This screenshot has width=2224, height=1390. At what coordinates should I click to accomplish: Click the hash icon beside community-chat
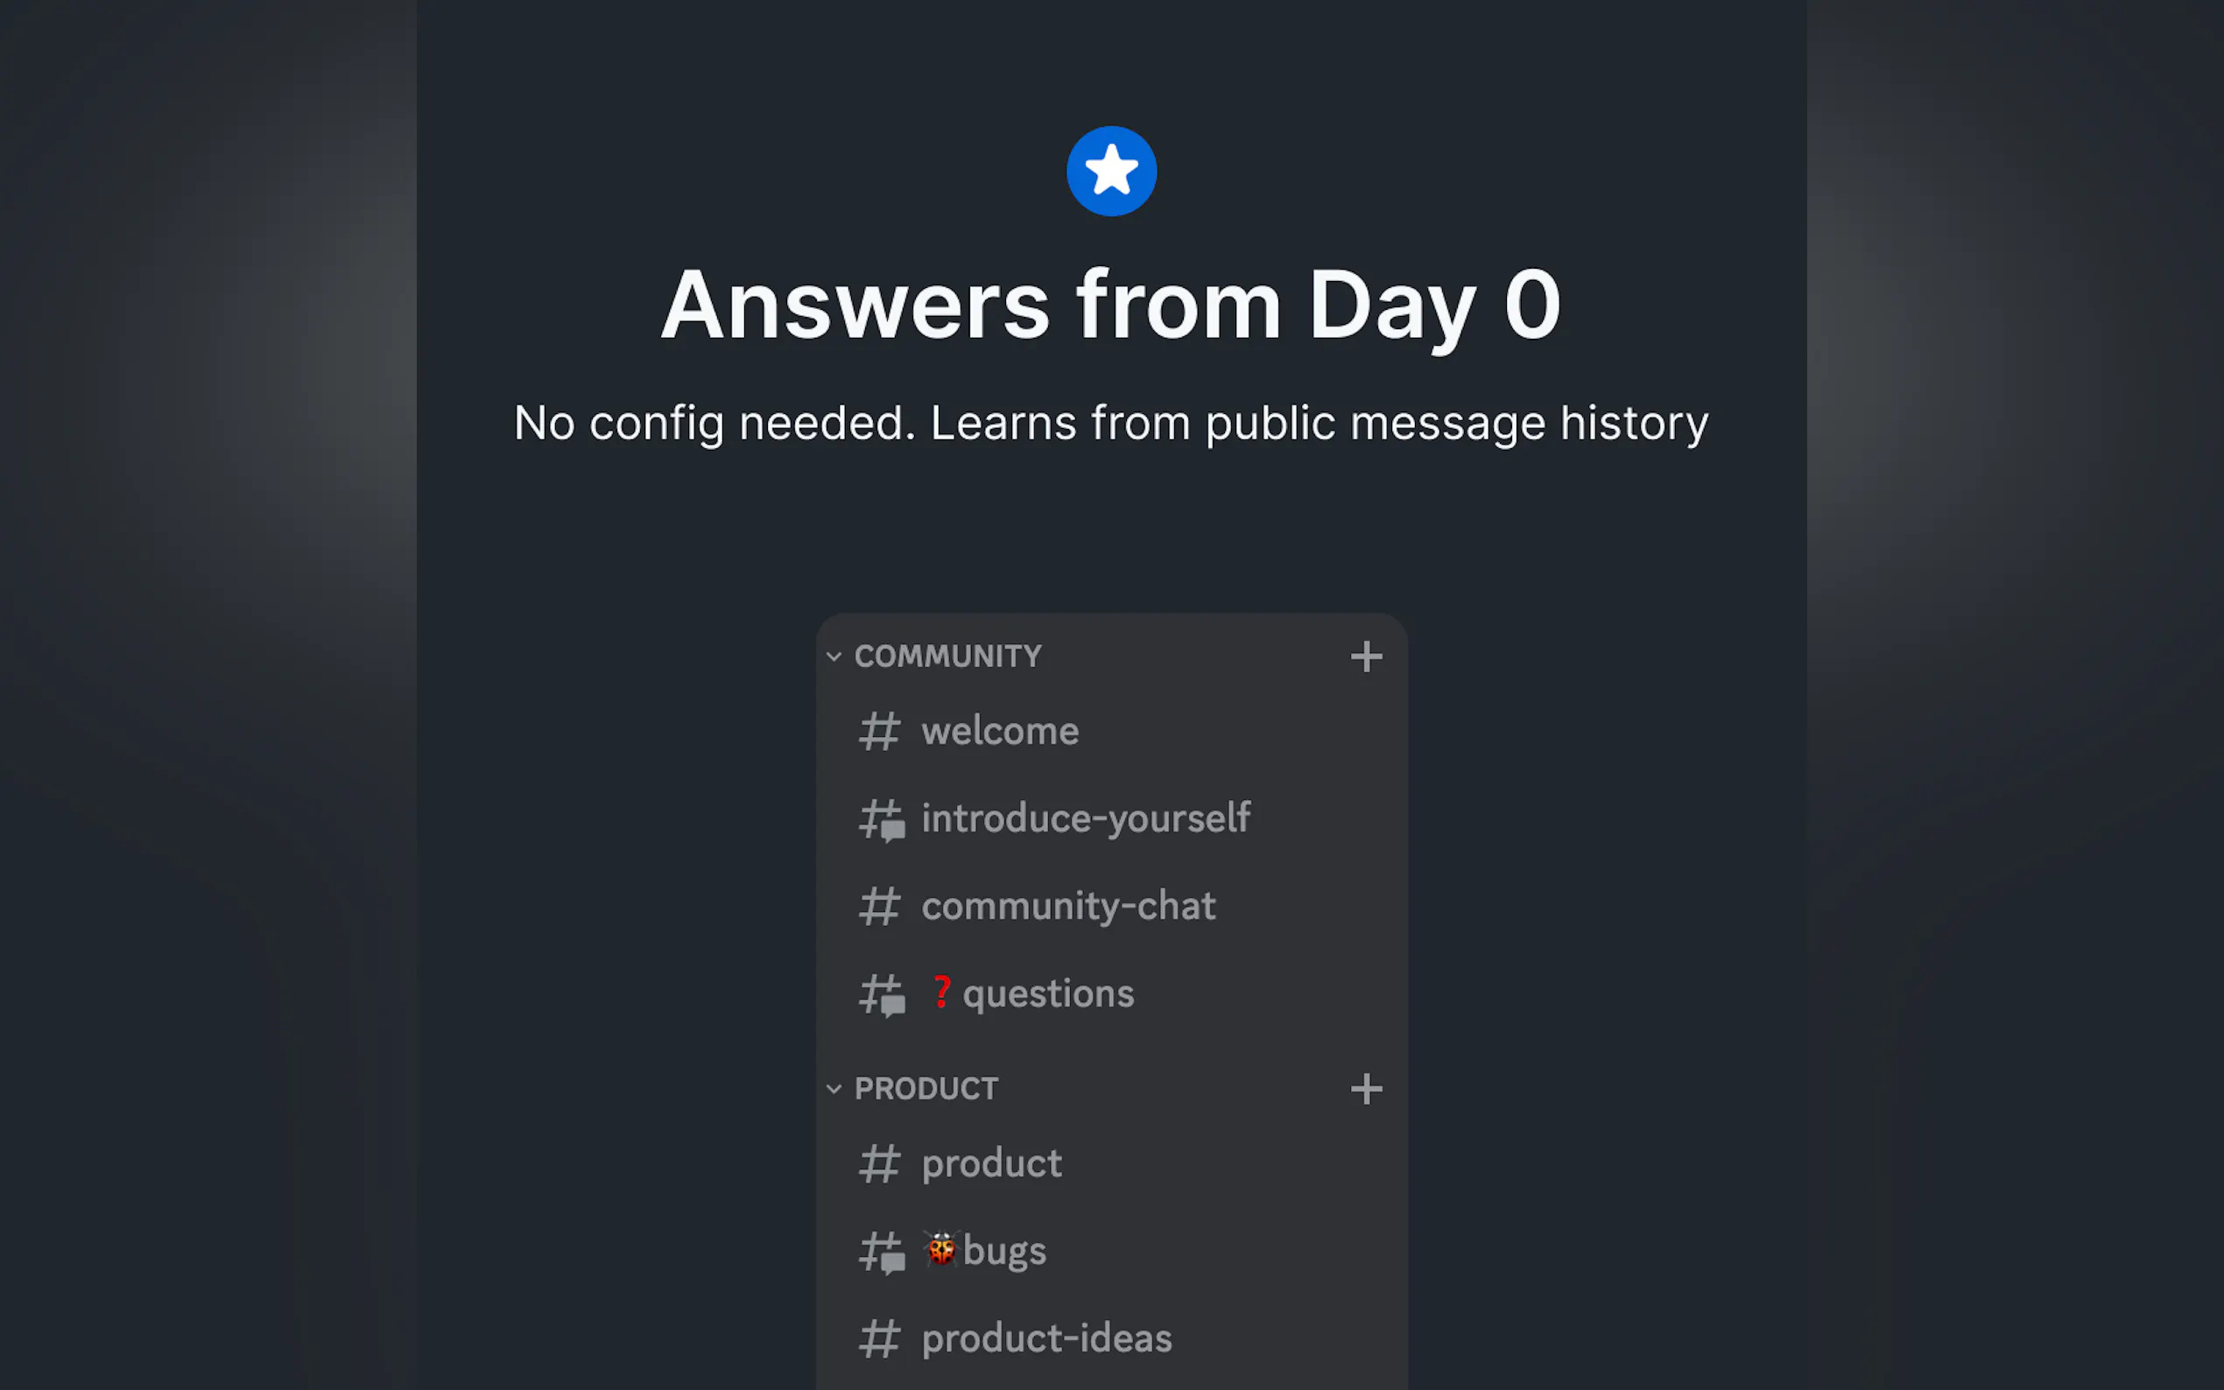(x=879, y=907)
